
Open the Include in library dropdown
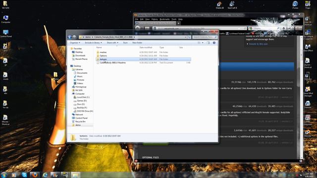[x=93, y=43]
